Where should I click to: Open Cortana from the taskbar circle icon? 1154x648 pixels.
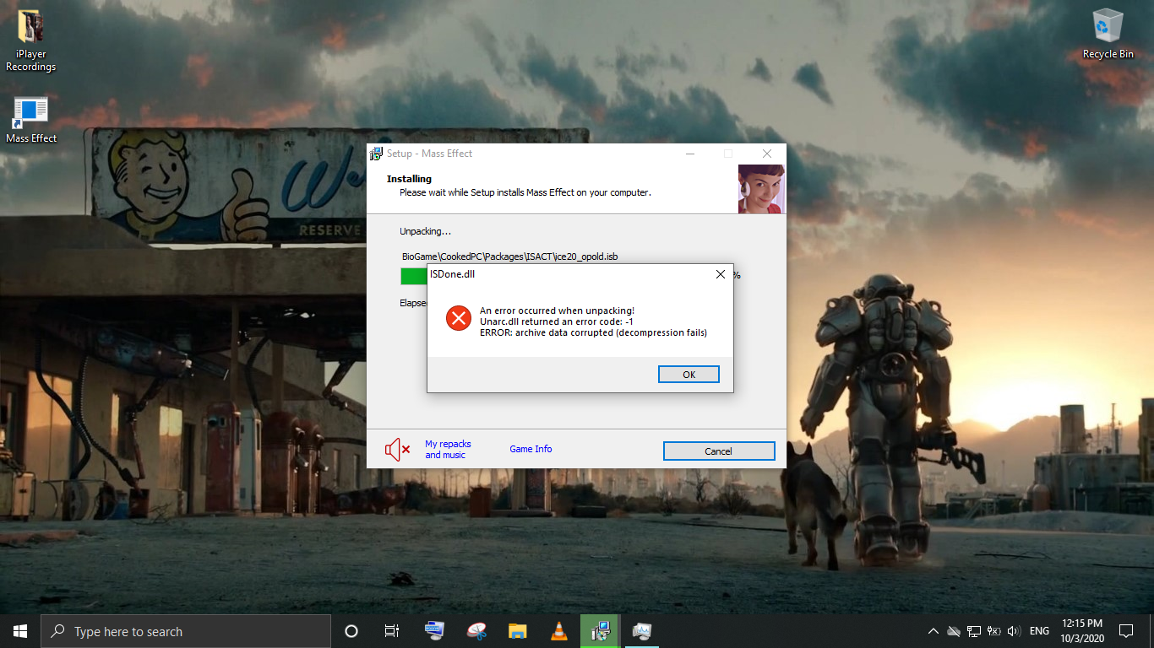pyautogui.click(x=351, y=631)
